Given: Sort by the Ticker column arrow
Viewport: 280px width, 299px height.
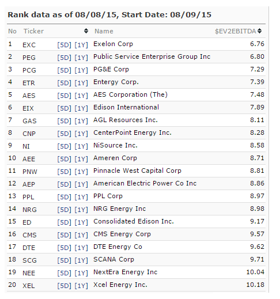Looking at the screenshot, I should coord(86,31).
